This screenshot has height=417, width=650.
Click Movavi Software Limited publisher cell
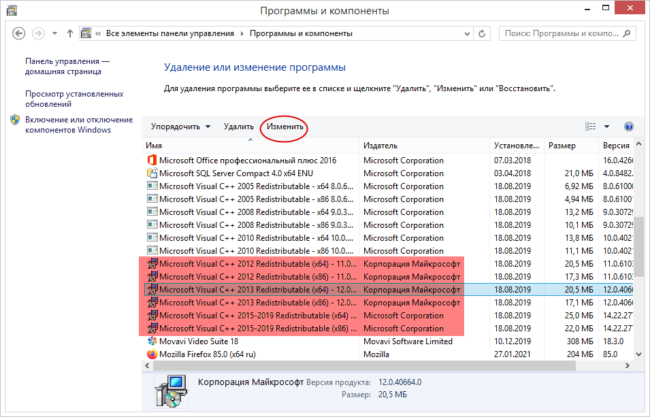click(408, 341)
